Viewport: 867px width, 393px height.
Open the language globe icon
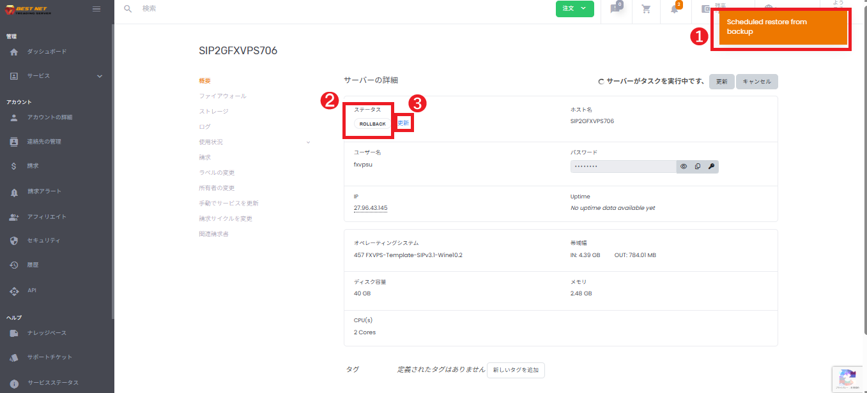click(768, 8)
